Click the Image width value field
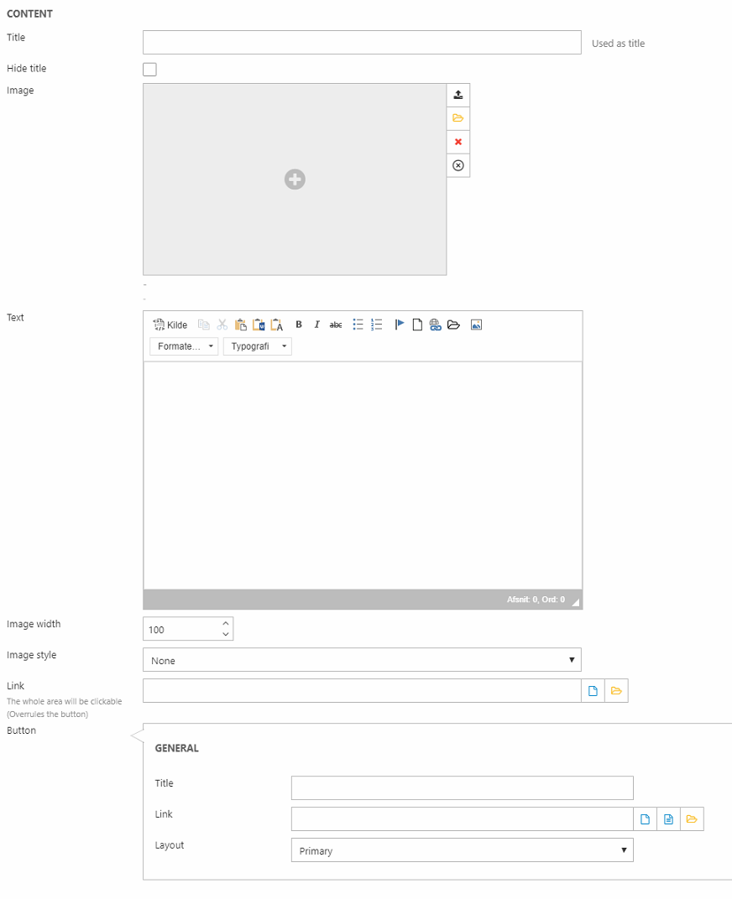 pyautogui.click(x=180, y=629)
